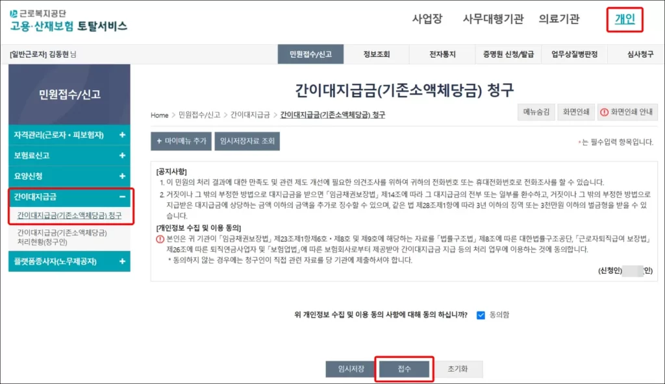Open 간이대지급금 처리현황(청구인) sidebar link
The height and width of the screenshot is (384, 665).
(62, 237)
